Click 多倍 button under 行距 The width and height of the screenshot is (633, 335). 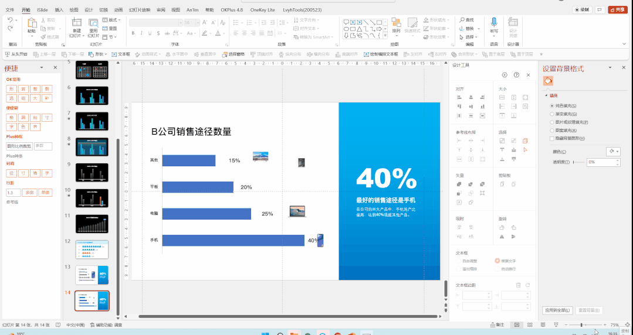tap(29, 193)
